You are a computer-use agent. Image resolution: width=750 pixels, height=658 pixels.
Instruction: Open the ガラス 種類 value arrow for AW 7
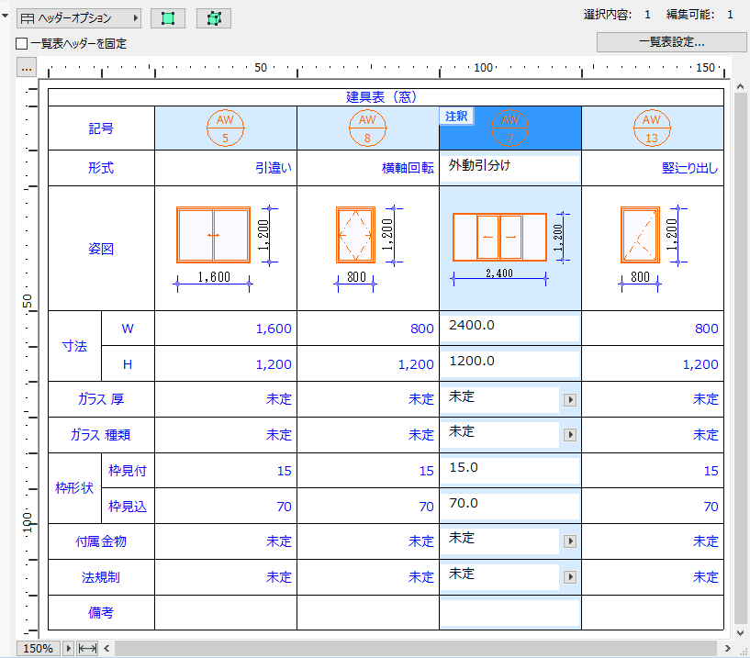[x=570, y=435]
